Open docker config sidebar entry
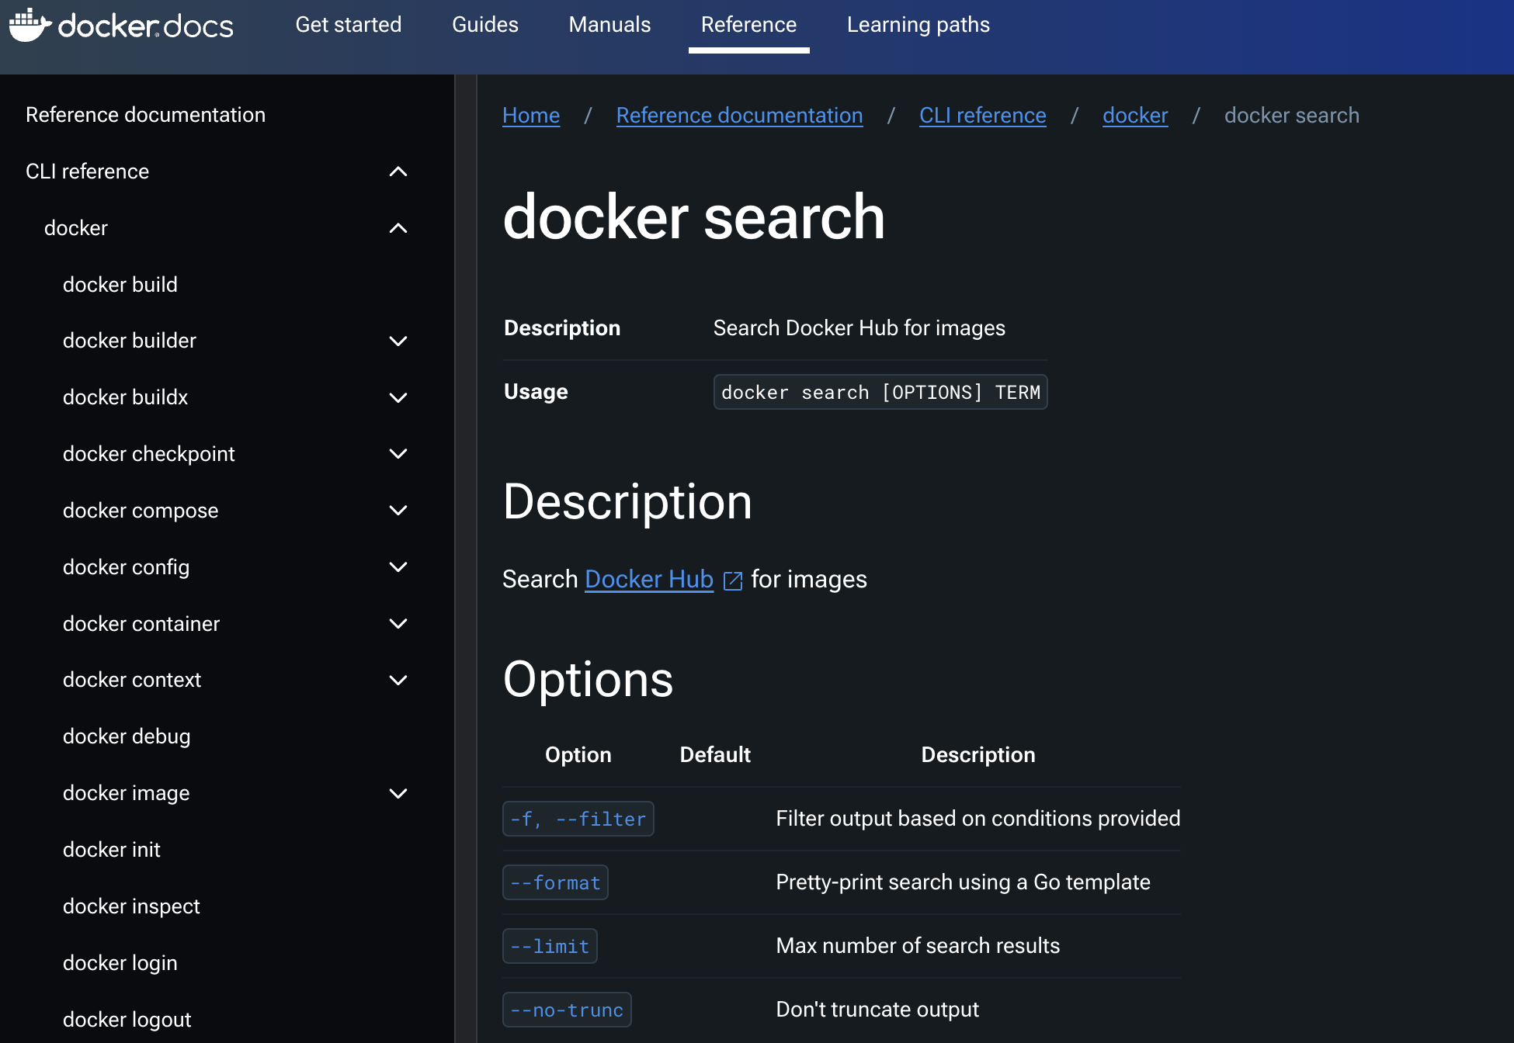Screen dimensions: 1514x1043 click(x=126, y=567)
